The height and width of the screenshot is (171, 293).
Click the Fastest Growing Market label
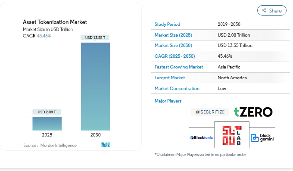179,67
